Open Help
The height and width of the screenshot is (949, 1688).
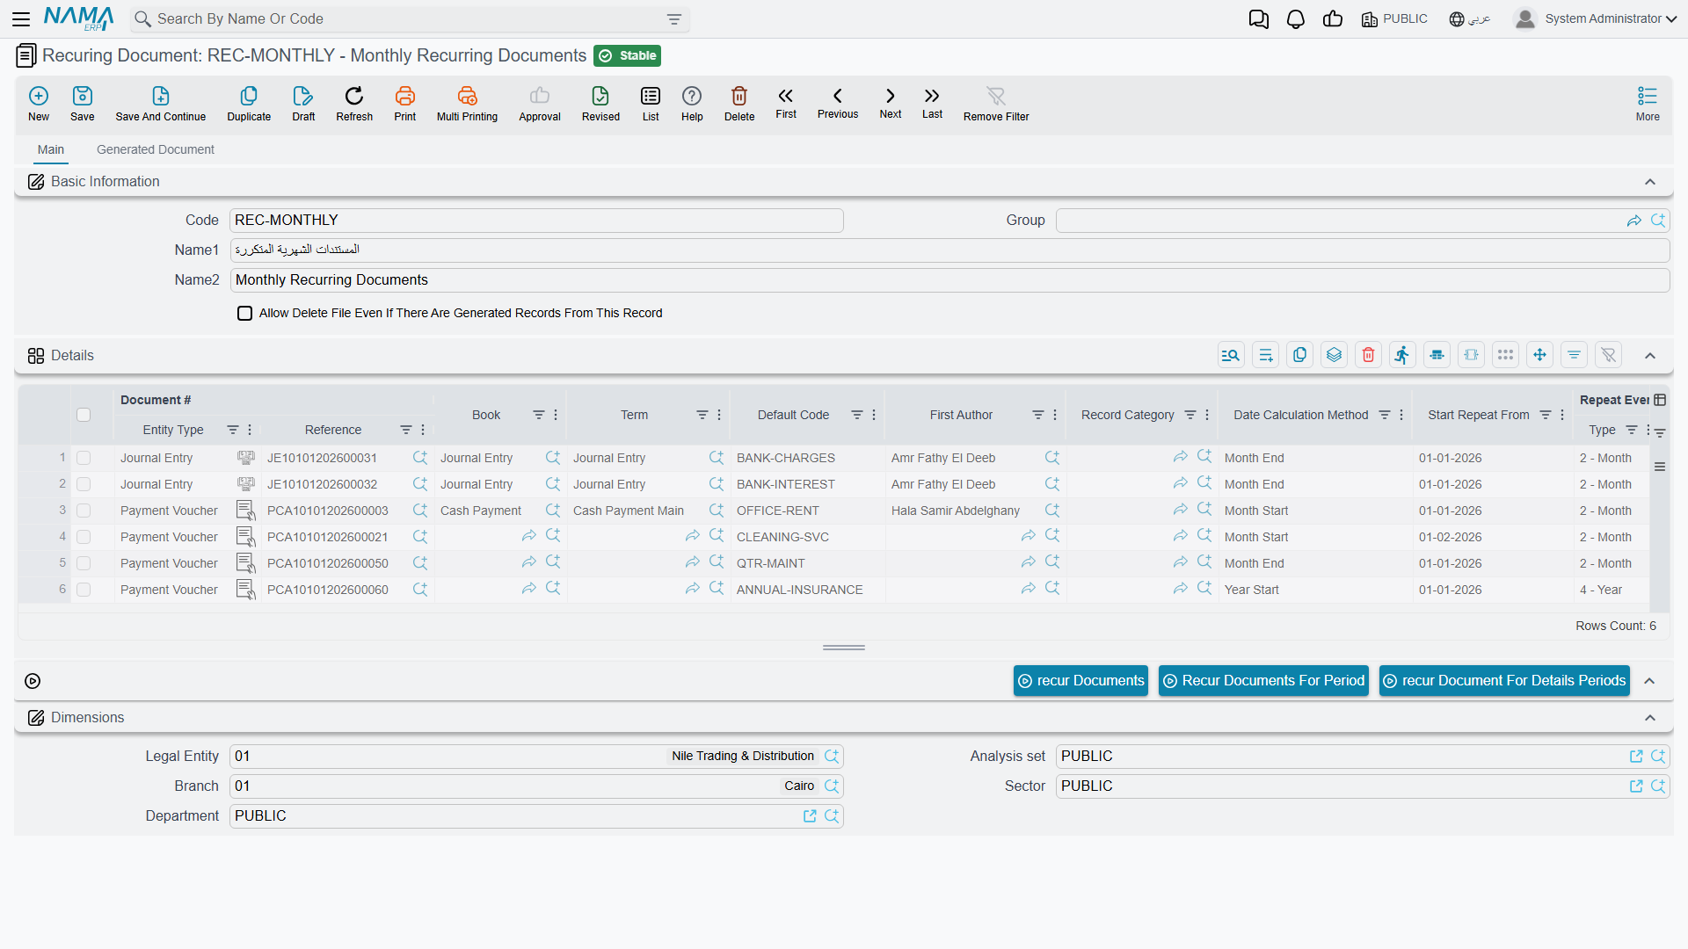(692, 104)
